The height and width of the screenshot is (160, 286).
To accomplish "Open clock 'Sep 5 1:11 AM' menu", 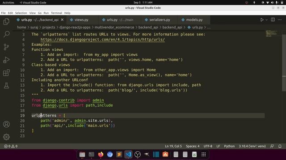I will tap(143, 3).
